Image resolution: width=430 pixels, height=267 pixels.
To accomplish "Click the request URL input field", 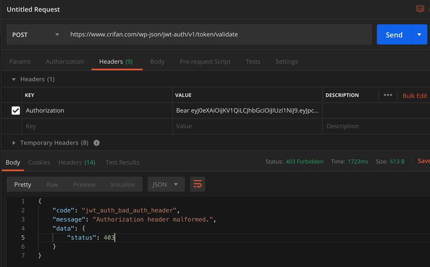I will coord(217,34).
